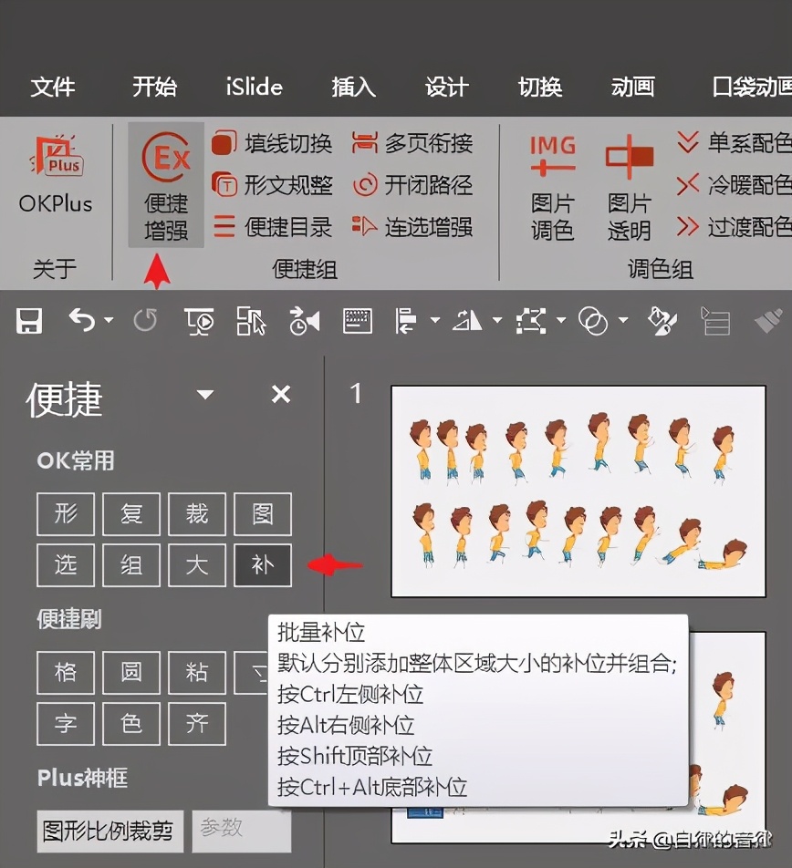
Task: Start slideshow from beginning icon
Action: 200,321
